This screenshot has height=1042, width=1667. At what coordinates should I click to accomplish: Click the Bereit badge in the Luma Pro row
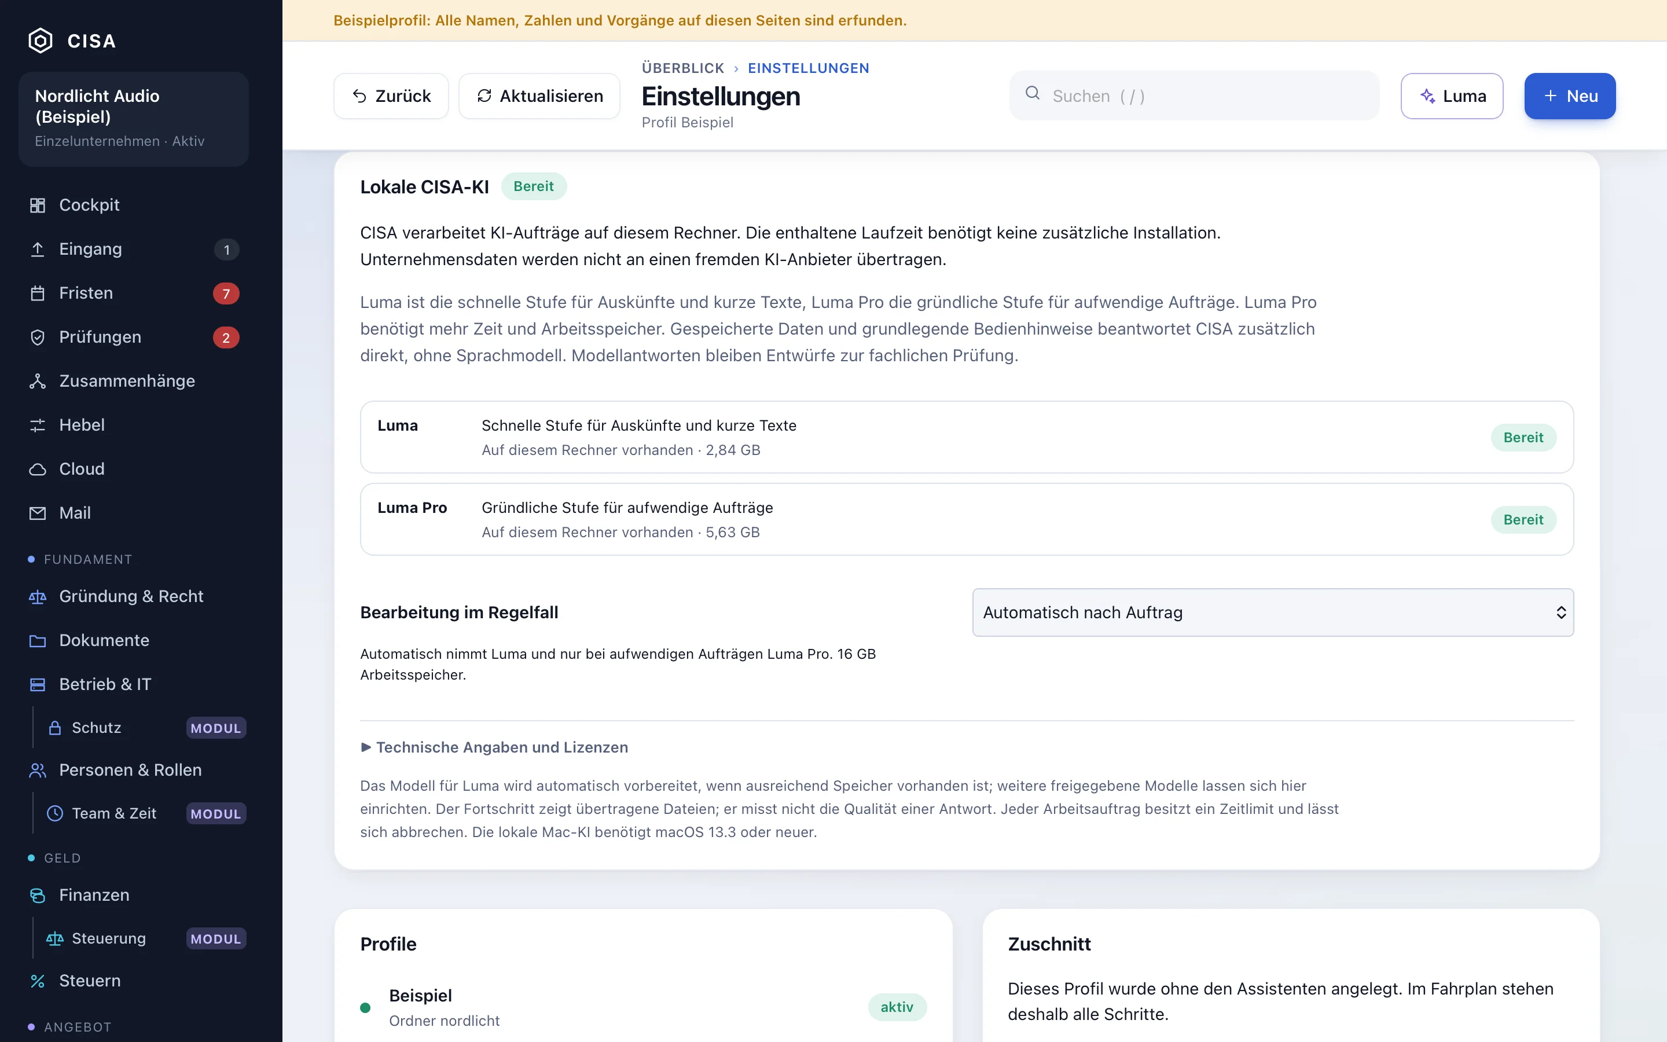1523,520
